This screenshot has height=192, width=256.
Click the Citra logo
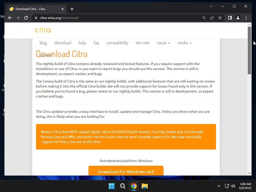pos(43,30)
